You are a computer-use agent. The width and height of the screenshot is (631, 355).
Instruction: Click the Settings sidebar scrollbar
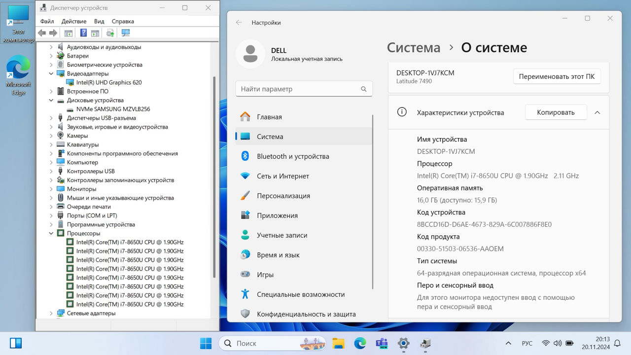373,202
